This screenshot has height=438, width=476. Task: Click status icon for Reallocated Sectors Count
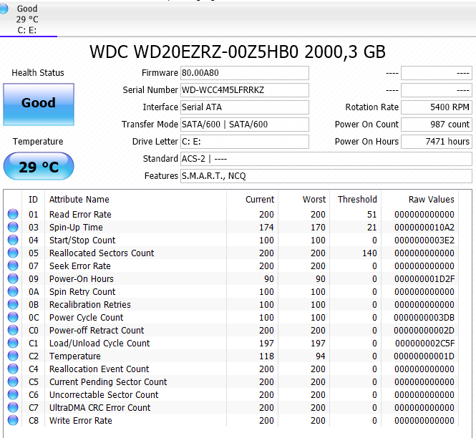[x=13, y=253]
